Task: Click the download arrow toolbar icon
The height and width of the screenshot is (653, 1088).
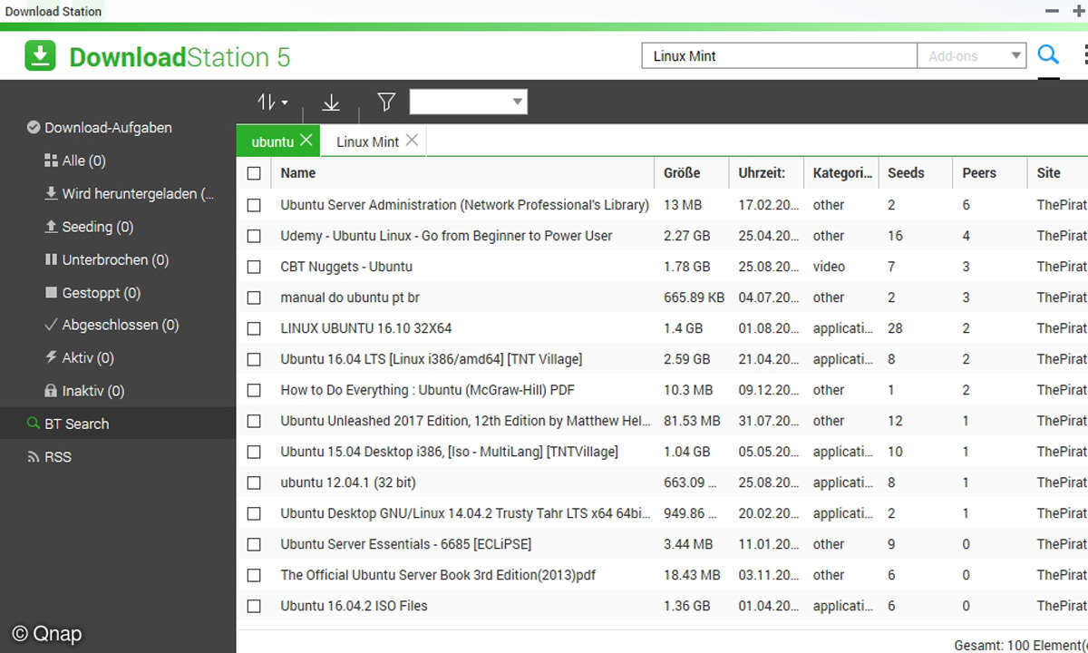Action: (331, 102)
